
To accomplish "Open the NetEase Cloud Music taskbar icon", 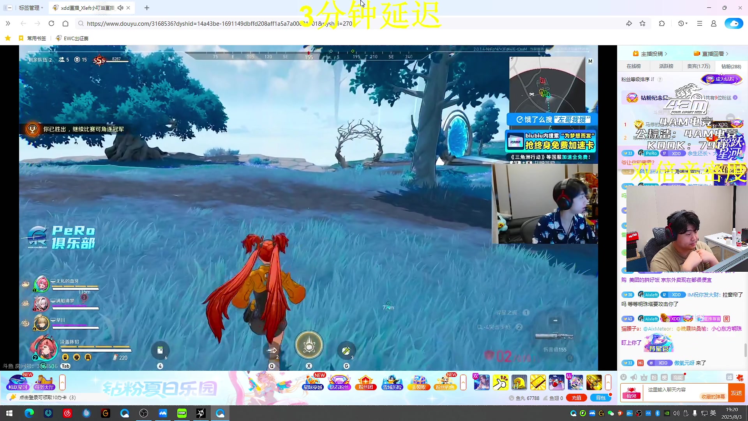I will point(67,413).
